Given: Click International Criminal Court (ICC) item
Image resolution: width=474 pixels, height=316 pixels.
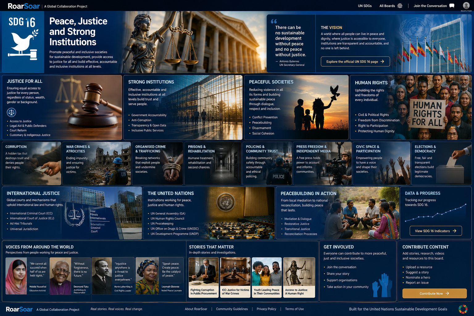Looking at the screenshot, I should coord(31,213).
